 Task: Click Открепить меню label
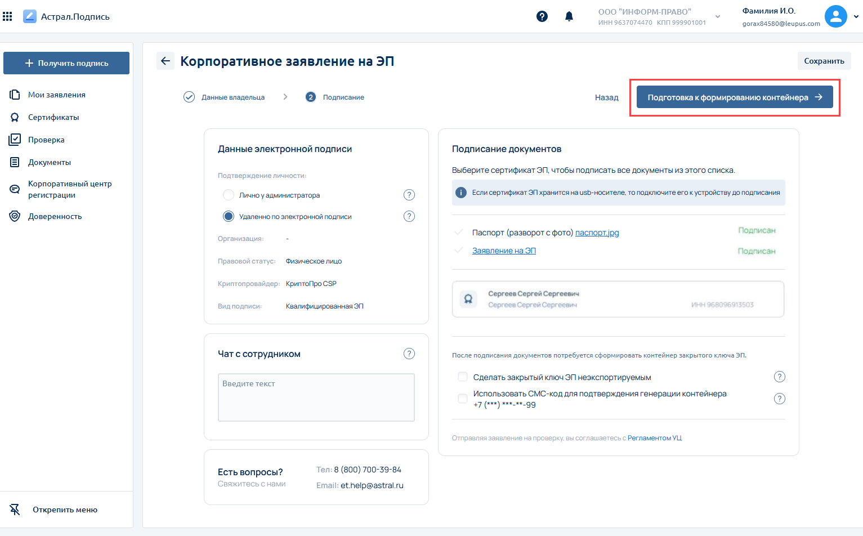(x=65, y=510)
